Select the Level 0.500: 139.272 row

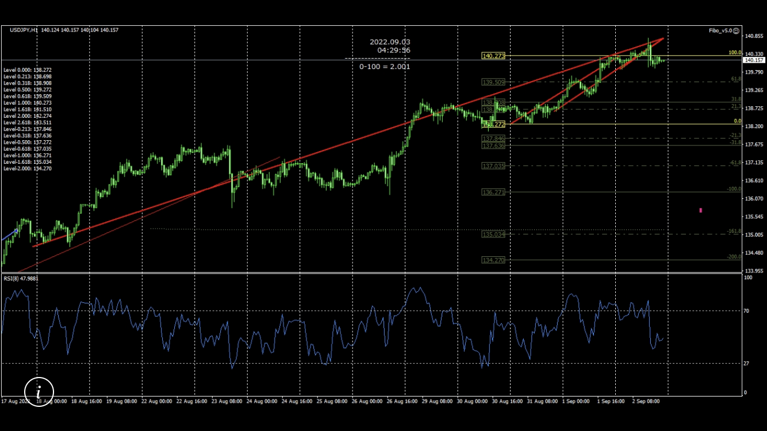coord(28,90)
